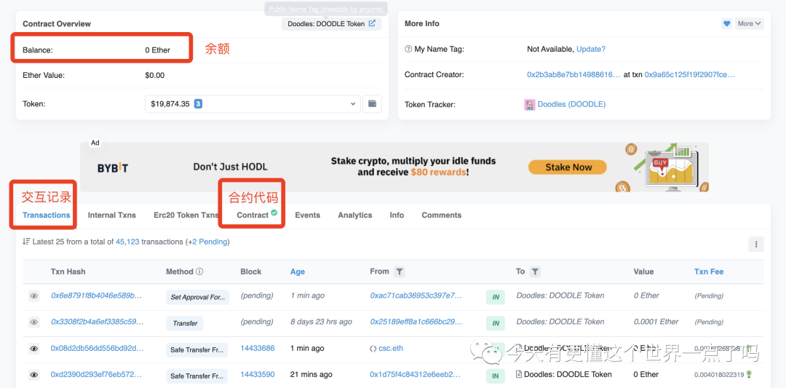This screenshot has height=388, width=786.
Task: Click the 8 days 23 hrs ago age cell
Action: pyautogui.click(x=322, y=322)
